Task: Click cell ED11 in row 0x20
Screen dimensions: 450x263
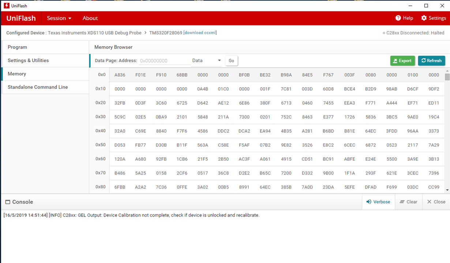Action: [x=434, y=103]
